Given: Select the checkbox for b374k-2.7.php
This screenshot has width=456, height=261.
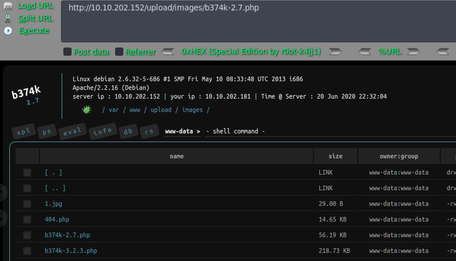Looking at the screenshot, I should [x=27, y=235].
